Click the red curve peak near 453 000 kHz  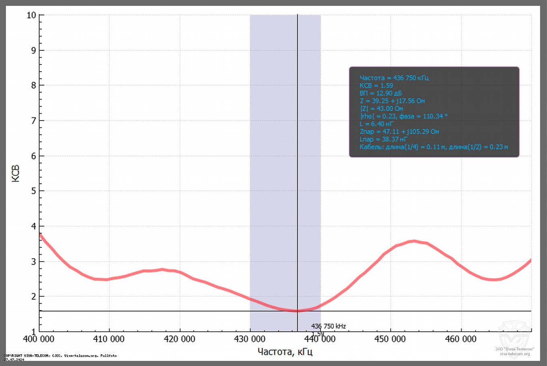click(413, 241)
